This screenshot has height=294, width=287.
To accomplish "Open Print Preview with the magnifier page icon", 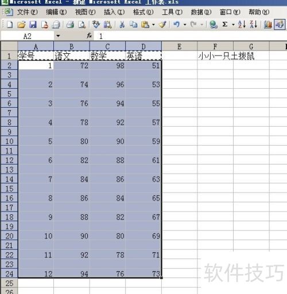I will coord(82,25).
